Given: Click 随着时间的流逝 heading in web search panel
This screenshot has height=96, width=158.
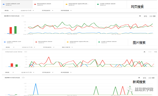Looking at the screenshot, I should pyautogui.click(x=12, y=16).
